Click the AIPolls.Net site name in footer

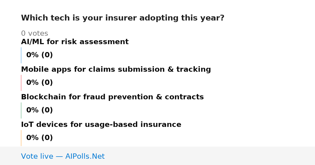point(85,157)
